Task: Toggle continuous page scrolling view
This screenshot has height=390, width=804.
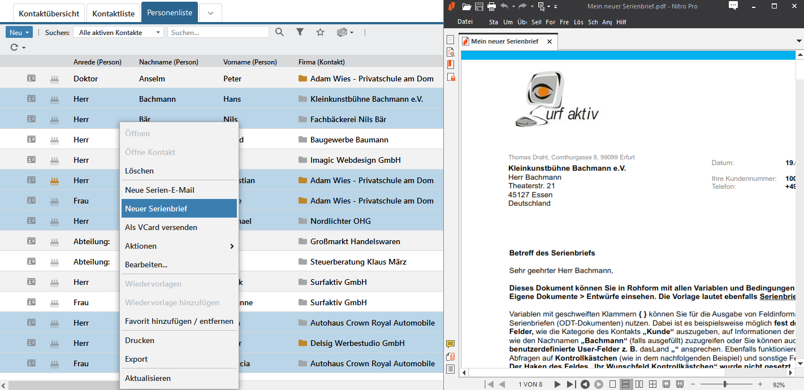Action: click(626, 384)
